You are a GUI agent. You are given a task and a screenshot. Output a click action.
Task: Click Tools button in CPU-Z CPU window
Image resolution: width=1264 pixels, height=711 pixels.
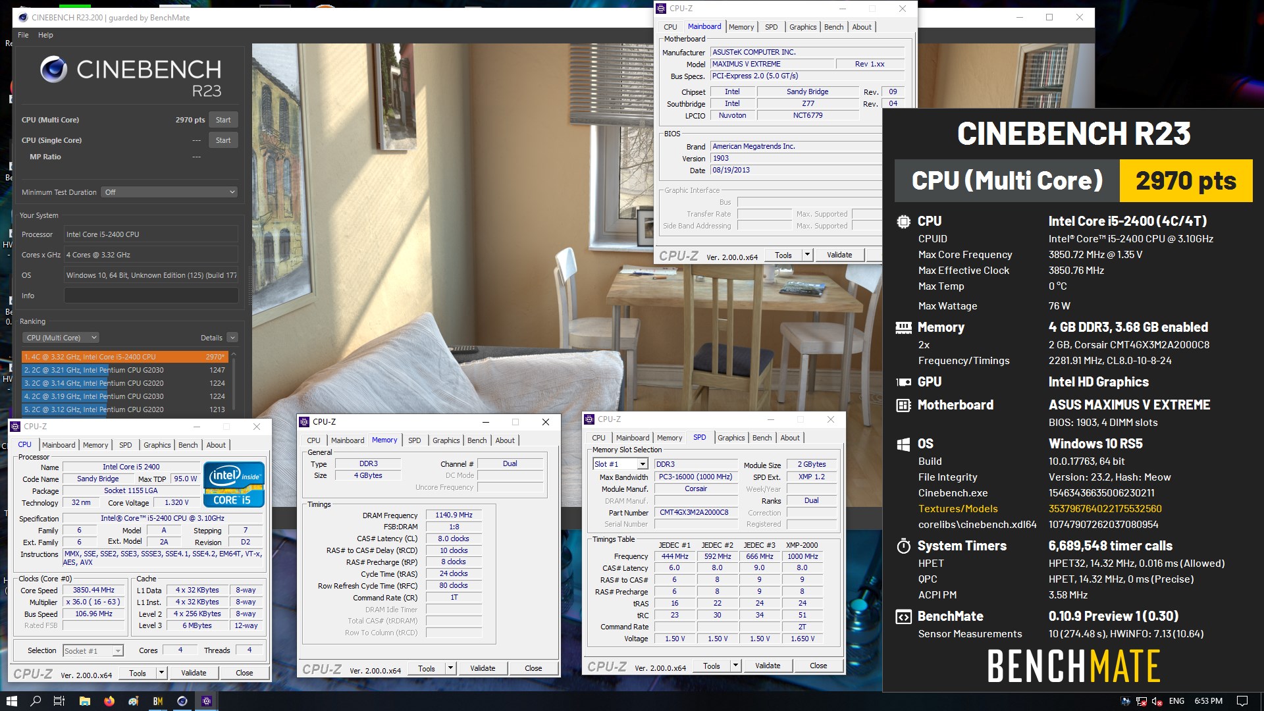(138, 673)
